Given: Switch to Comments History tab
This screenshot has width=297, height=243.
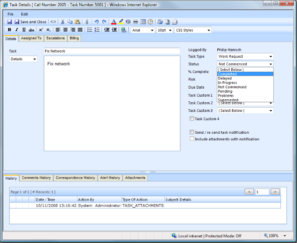Looking at the screenshot, I should (36, 178).
